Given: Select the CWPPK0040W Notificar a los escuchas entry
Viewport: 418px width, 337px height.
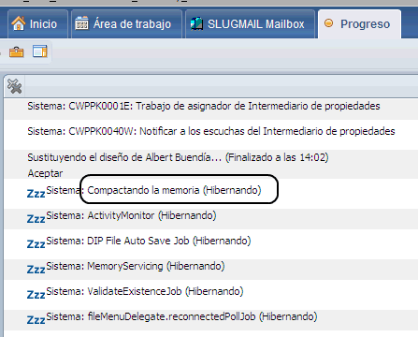Looking at the screenshot, I should pos(211,133).
